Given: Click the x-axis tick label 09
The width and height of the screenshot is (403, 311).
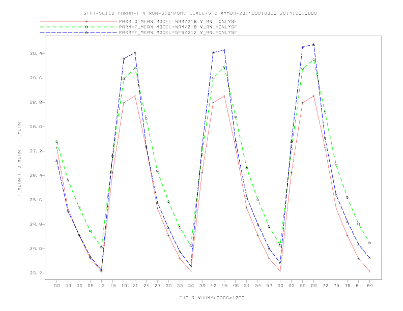Looking at the screenshot, I should click(90, 286).
